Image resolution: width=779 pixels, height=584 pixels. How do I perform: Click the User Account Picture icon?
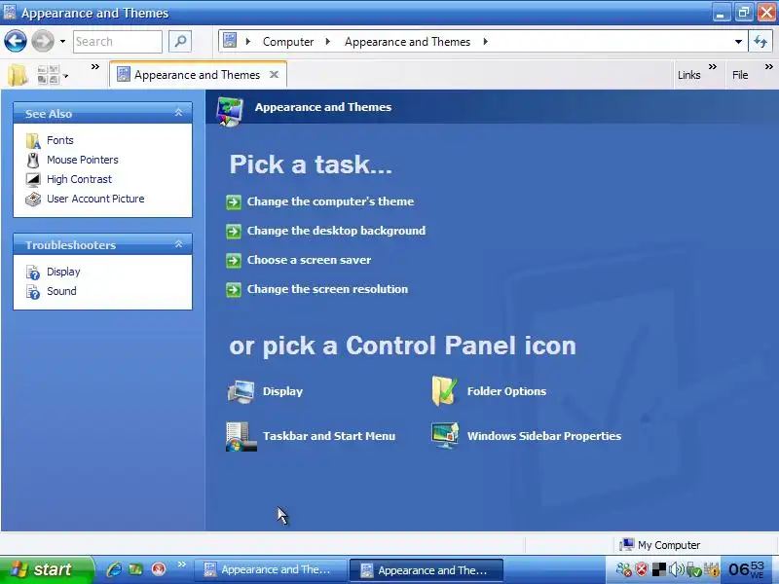tap(33, 200)
